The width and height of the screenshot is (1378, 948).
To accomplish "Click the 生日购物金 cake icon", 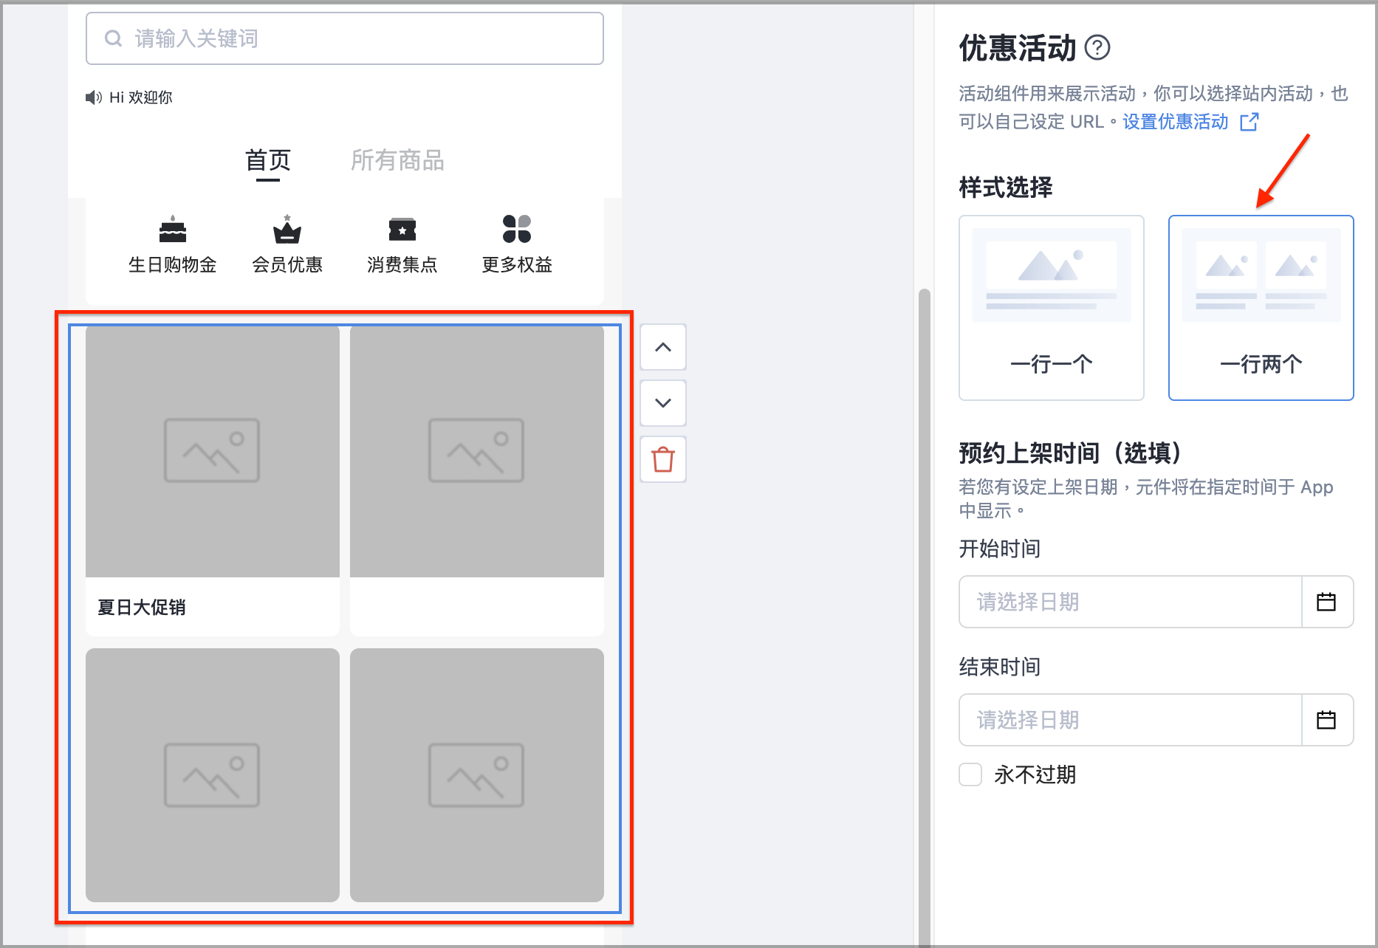I will [173, 229].
